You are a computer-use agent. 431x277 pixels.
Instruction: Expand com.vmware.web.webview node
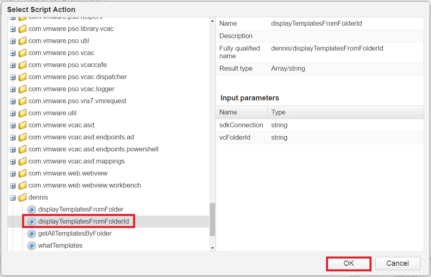[x=13, y=174]
